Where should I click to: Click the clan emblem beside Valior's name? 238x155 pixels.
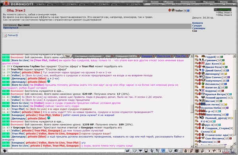pos(173,10)
